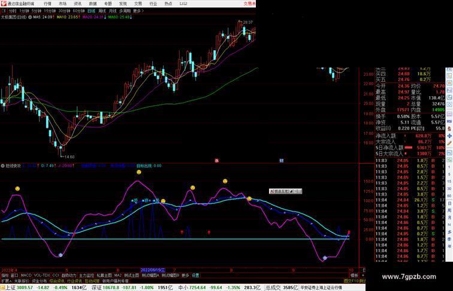Select the 趋势动力 indicator tab

tap(69, 275)
